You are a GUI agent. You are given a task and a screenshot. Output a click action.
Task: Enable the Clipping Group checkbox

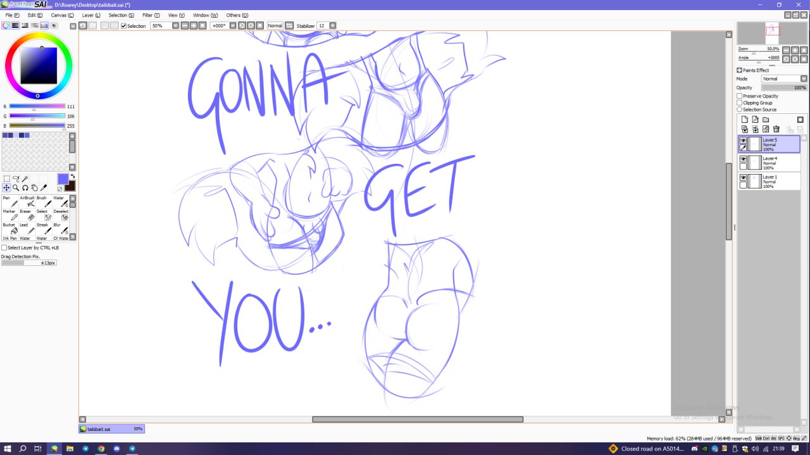pos(740,103)
